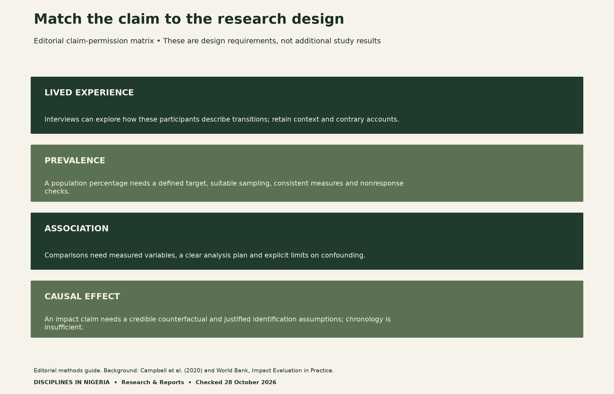The image size is (614, 394).
Task: Select the sentence beginning 'Comparisons need measured variables'
Action: pyautogui.click(x=205, y=255)
